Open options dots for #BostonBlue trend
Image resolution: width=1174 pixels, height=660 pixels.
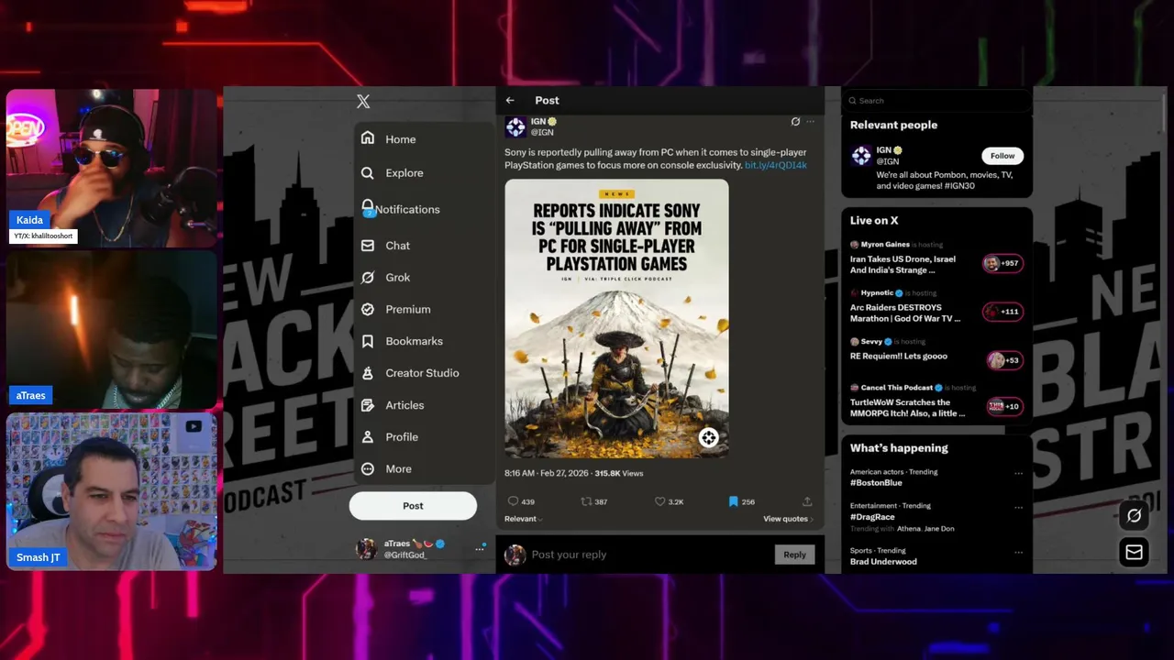pos(1018,474)
